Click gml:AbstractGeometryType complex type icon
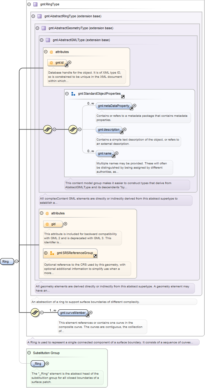This screenshot has height=388, width=205. [x=44, y=28]
